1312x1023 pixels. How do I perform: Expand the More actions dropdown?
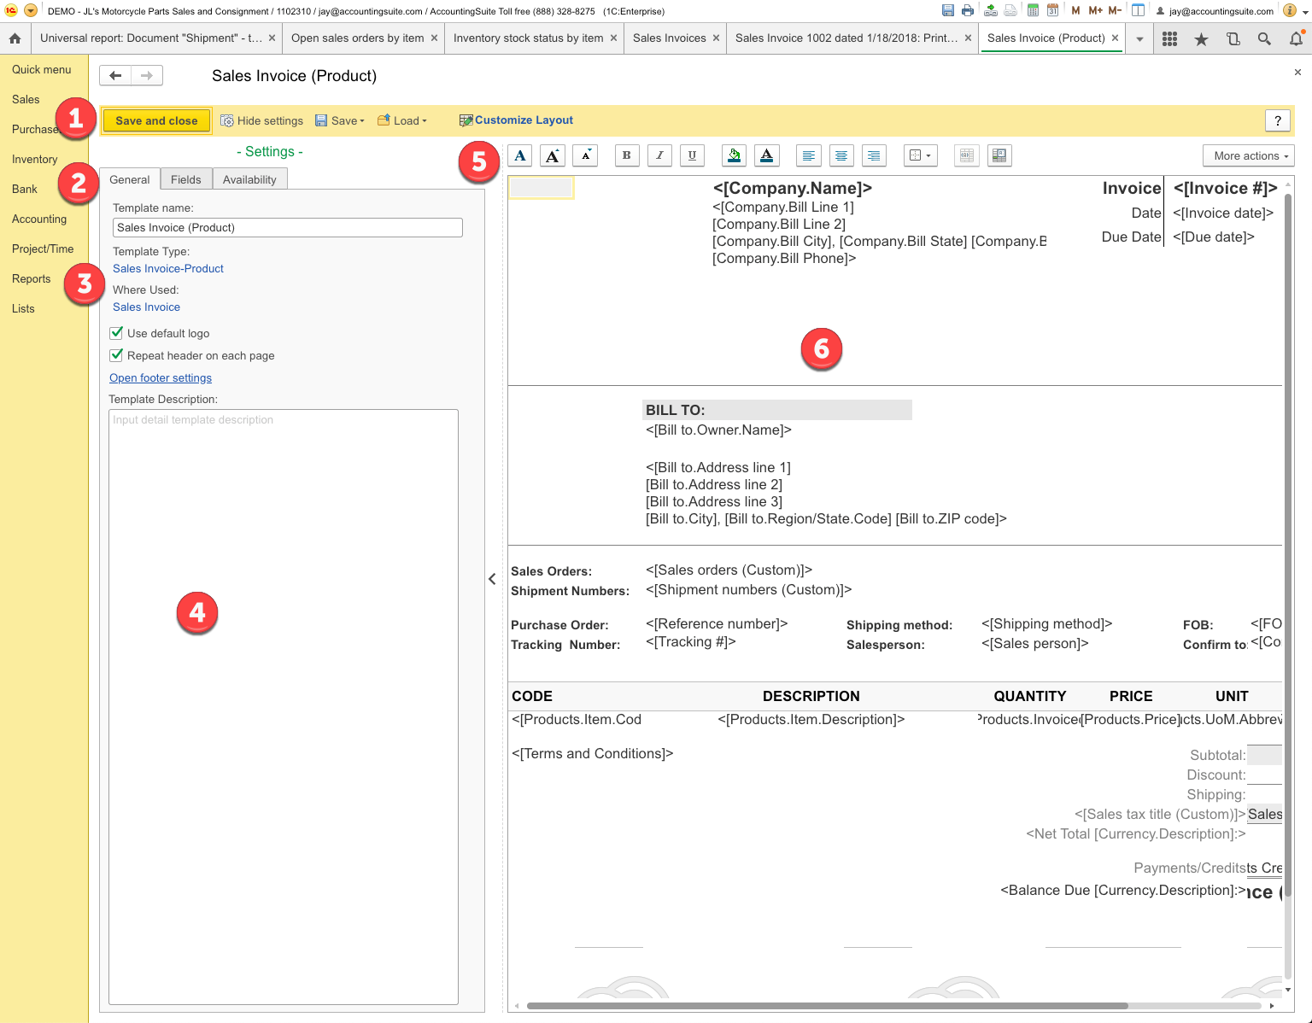(1248, 155)
